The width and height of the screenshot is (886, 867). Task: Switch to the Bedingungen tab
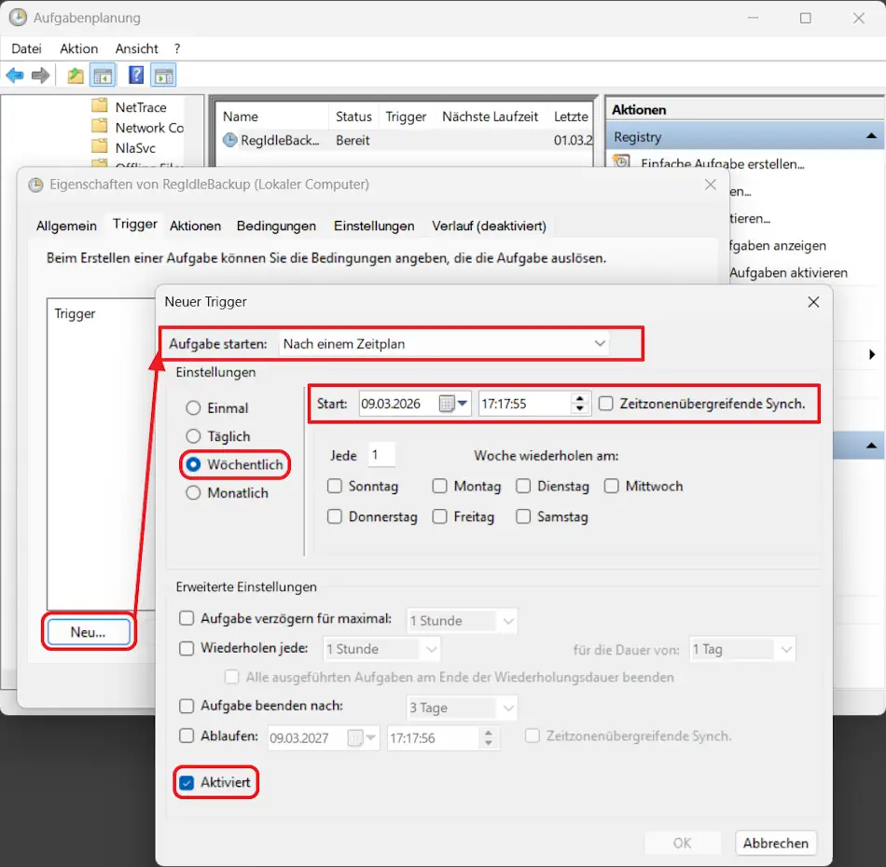click(276, 226)
